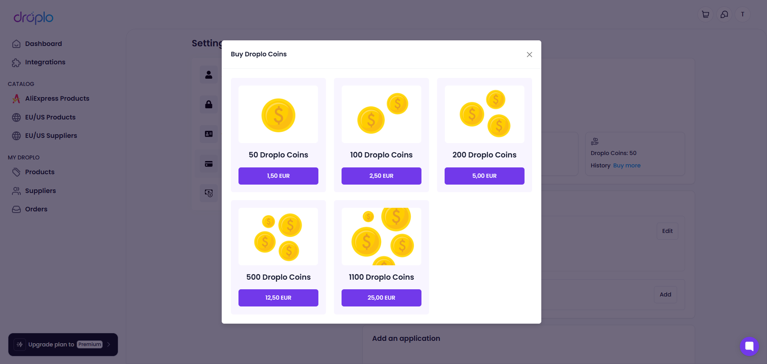Purchase 500 Droplo Coins for 12,50 EUR

coord(278,298)
